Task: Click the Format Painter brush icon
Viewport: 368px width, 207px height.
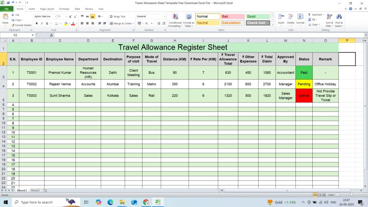Action: coord(13,25)
